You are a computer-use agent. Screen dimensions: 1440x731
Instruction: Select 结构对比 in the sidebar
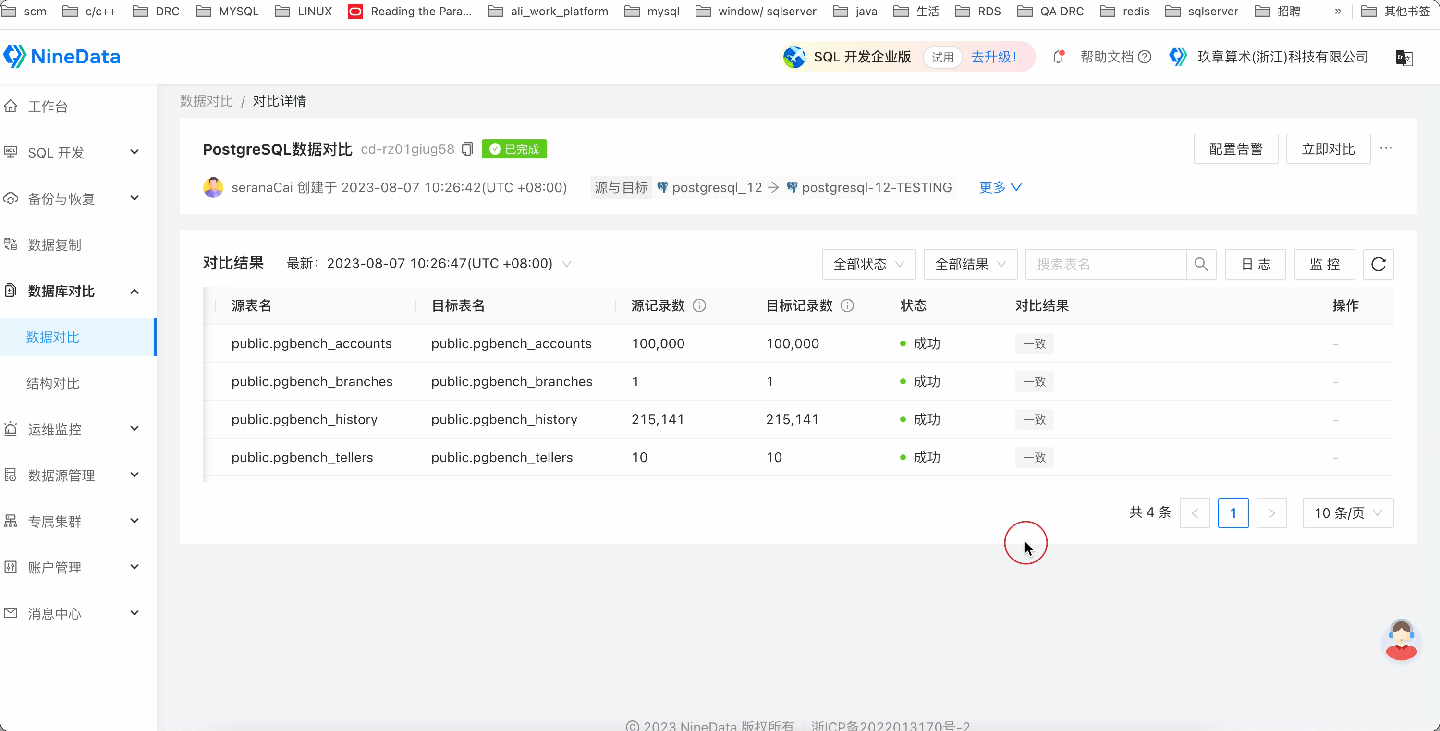pos(52,383)
